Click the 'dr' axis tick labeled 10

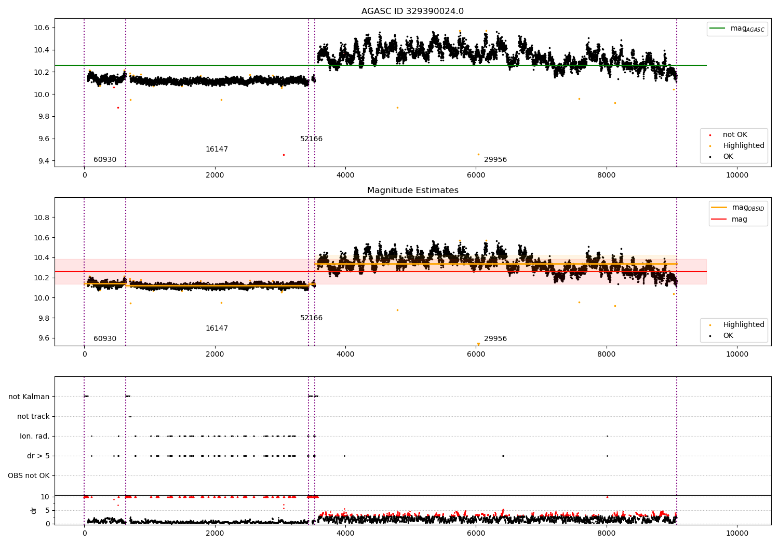[x=45, y=497]
